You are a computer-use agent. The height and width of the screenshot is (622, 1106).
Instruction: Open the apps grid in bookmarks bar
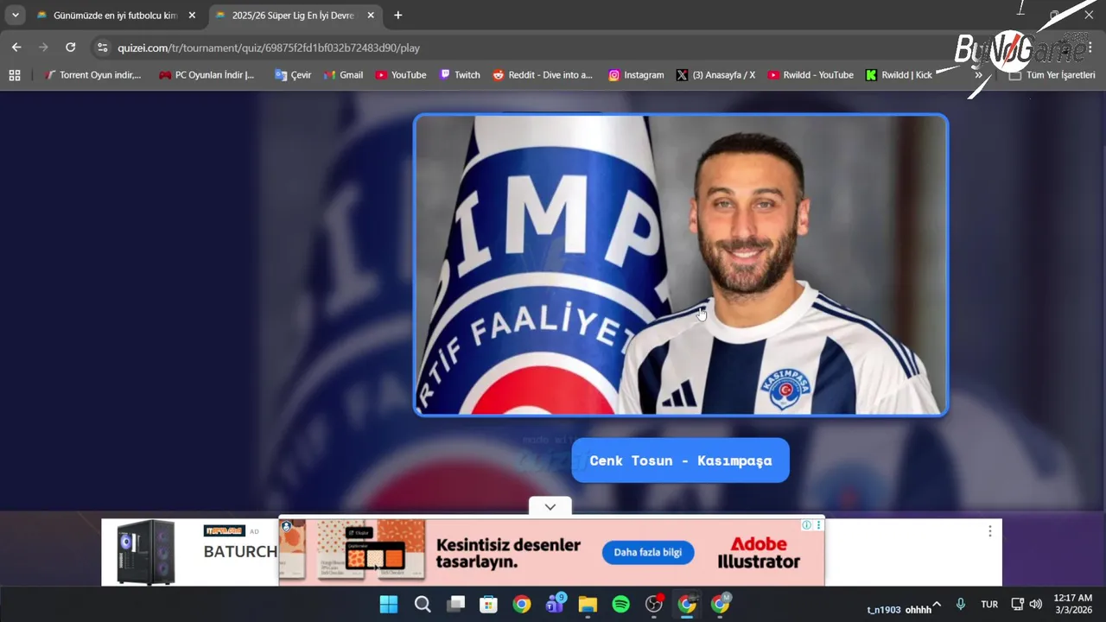click(15, 75)
